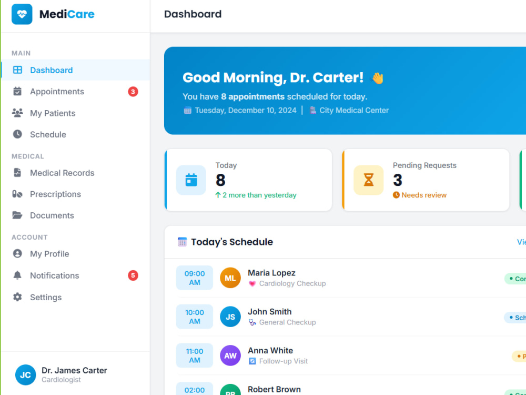Click the Today's Schedule heading
The image size is (526, 395).
232,242
